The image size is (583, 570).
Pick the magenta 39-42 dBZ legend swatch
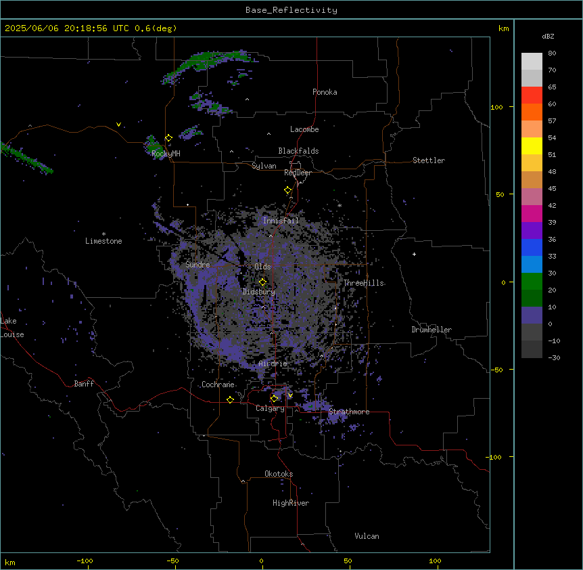[532, 213]
